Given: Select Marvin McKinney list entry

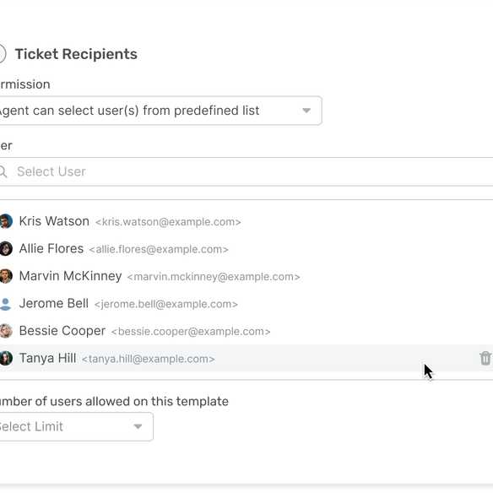Looking at the screenshot, I should point(246,276).
